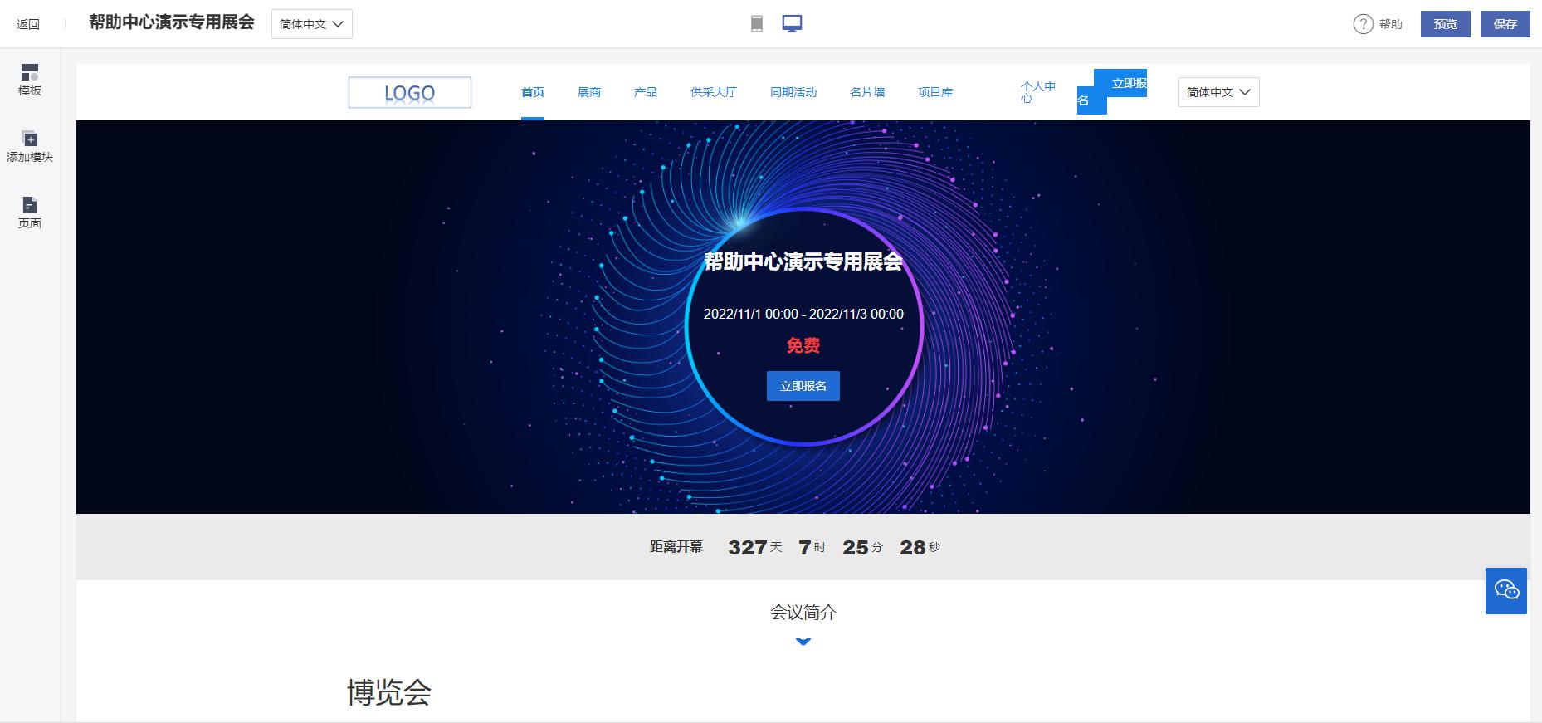Expand the editor language dropdown in top bar

tap(311, 24)
